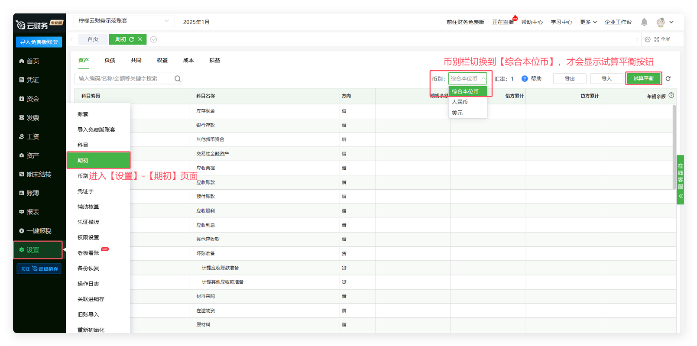Open the 更多 dropdown menu
The image size is (697, 346).
tap(588, 22)
